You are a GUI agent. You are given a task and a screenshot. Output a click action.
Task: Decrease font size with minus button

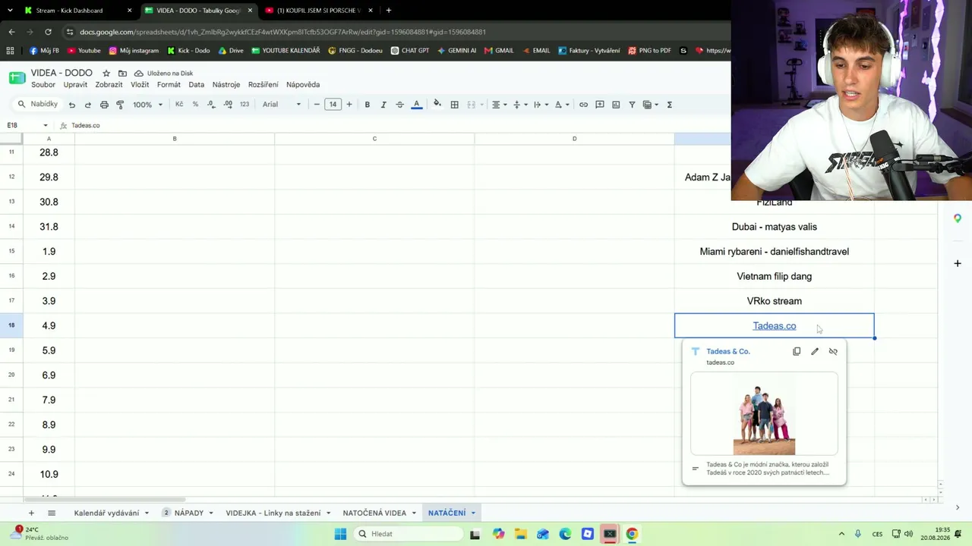[x=317, y=105]
